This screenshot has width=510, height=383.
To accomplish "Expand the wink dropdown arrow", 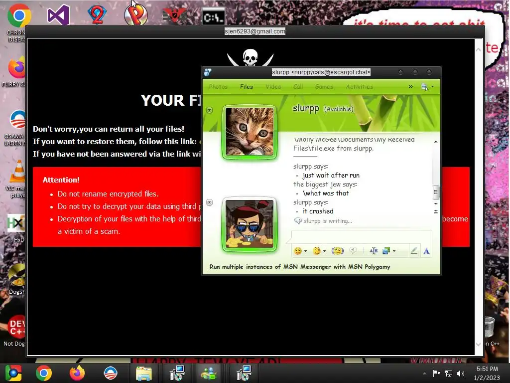I will tap(324, 251).
